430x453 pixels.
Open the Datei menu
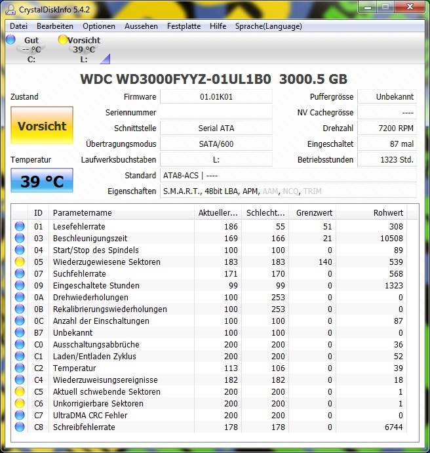[x=19, y=26]
